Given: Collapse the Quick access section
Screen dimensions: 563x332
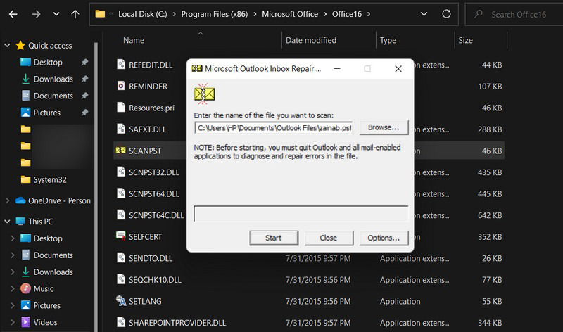Looking at the screenshot, I should (7, 46).
